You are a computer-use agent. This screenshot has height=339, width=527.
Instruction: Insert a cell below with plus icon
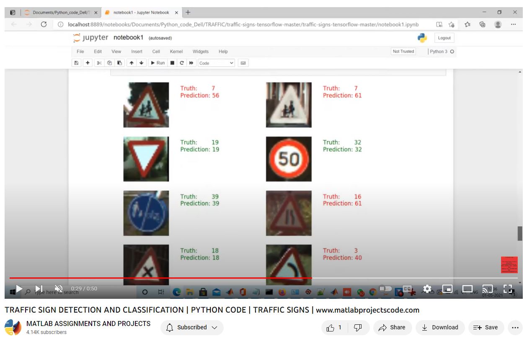point(88,63)
